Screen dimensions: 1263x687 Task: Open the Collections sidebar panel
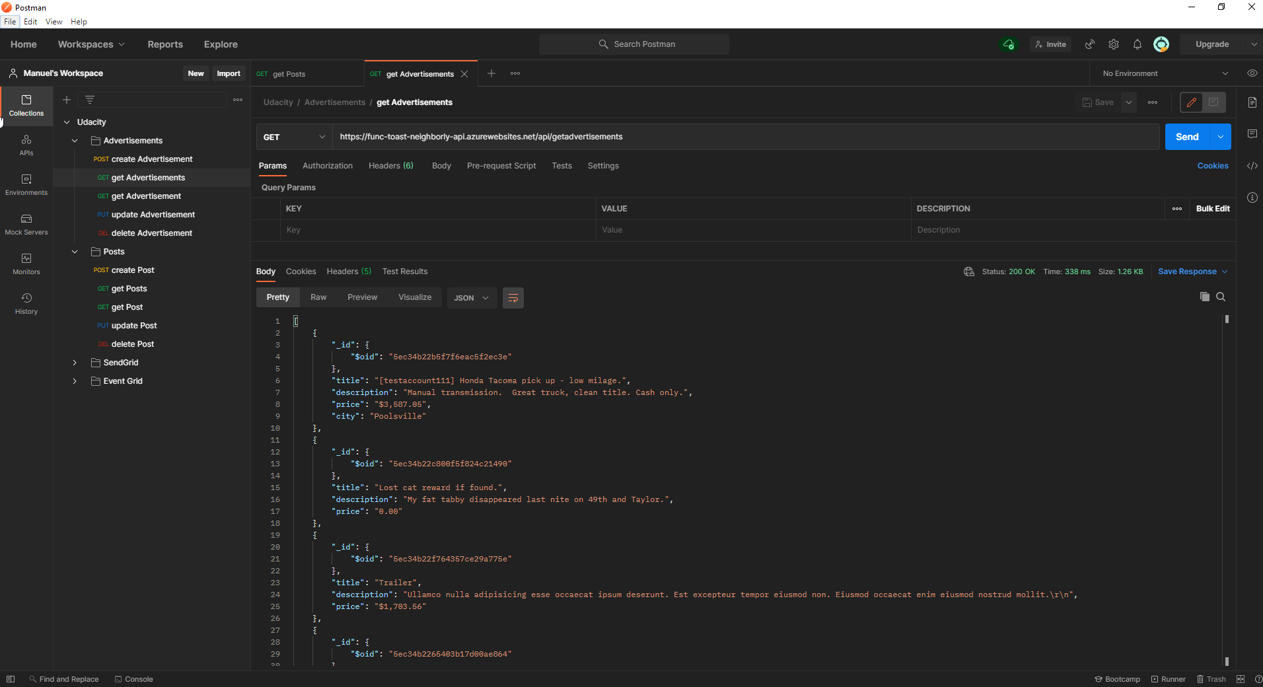pyautogui.click(x=26, y=106)
